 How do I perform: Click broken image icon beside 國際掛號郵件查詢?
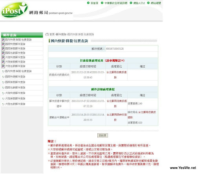coord(3,48)
